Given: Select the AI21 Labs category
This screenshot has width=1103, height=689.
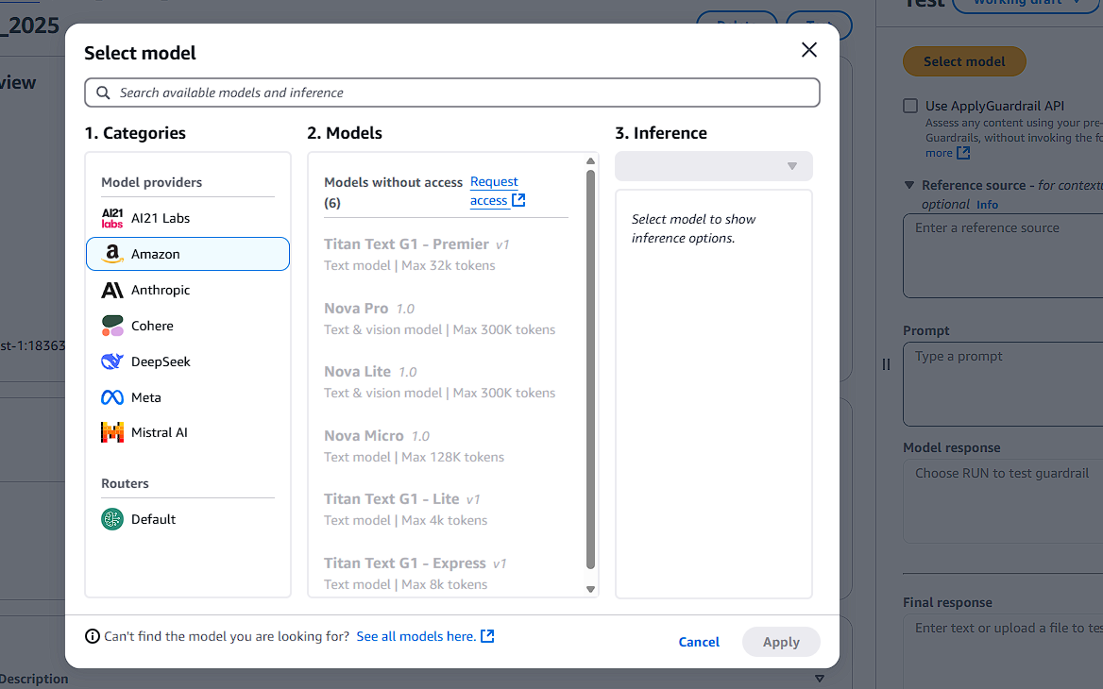Looking at the screenshot, I should [x=188, y=218].
